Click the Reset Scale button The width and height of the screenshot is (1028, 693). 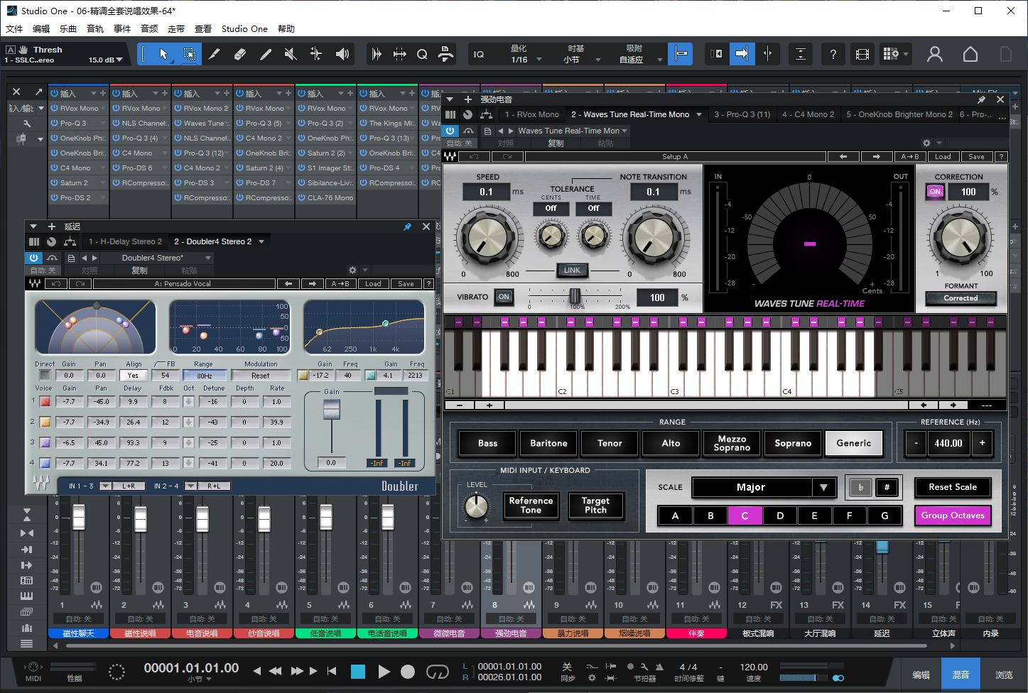click(x=952, y=487)
